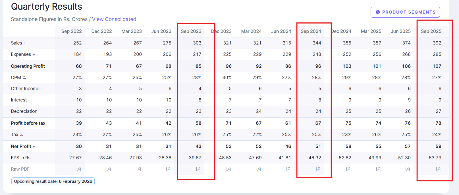This screenshot has width=459, height=195.
Task: Switch to View Consolidated figures
Action: (x=114, y=19)
